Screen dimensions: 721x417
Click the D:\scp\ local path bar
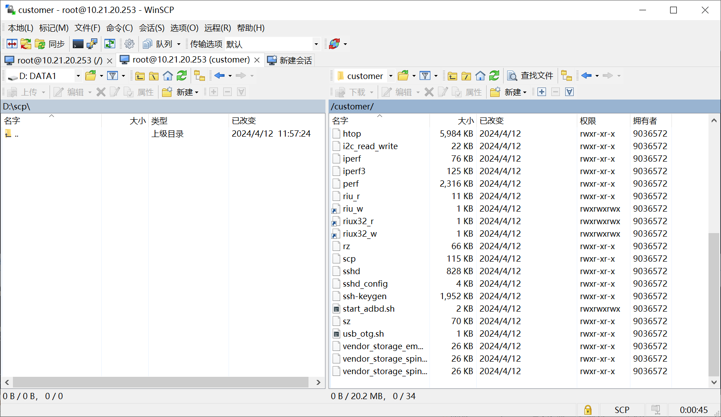tap(163, 106)
